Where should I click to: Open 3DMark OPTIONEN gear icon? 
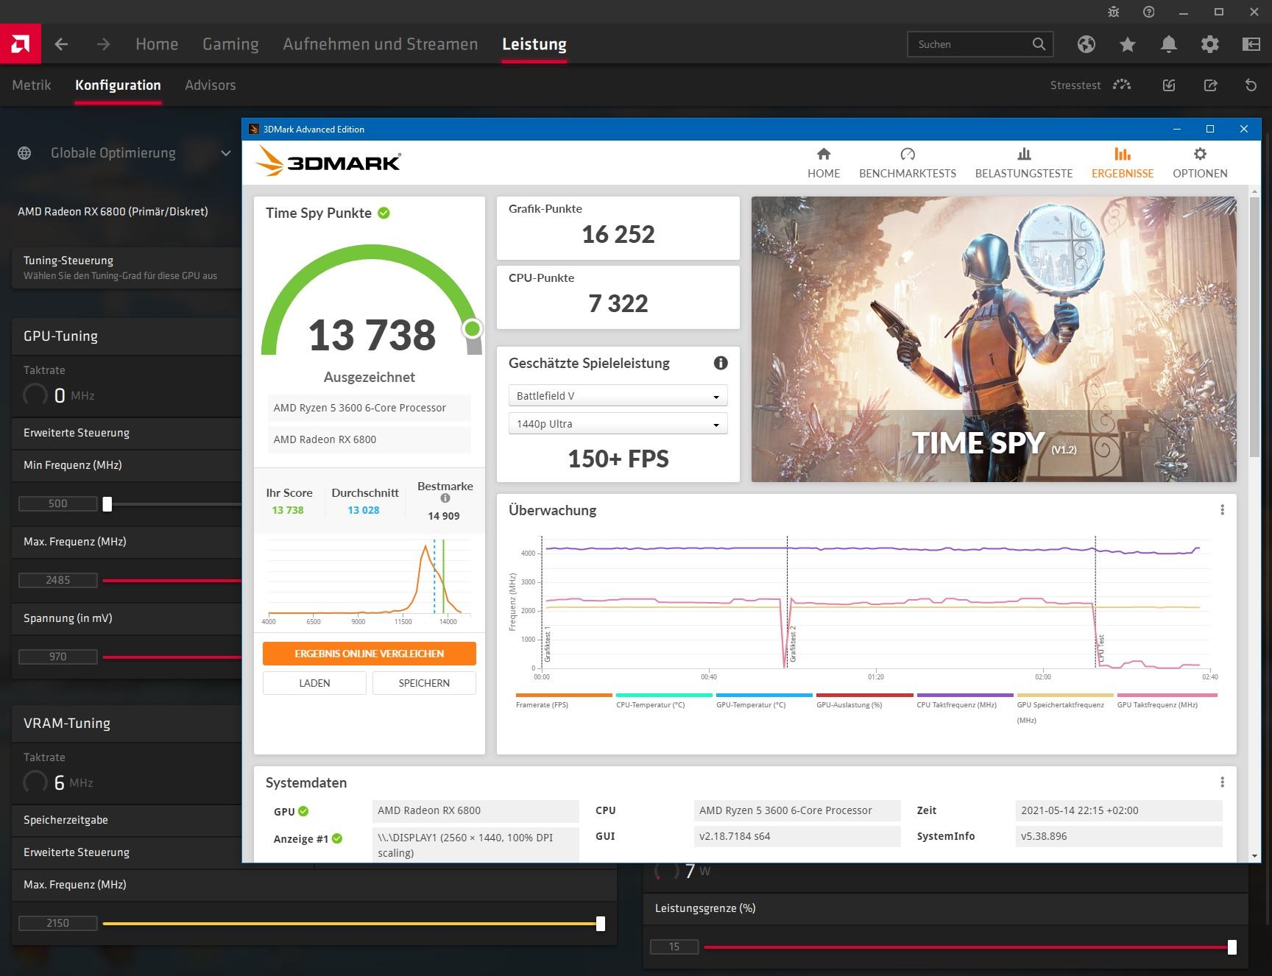point(1200,154)
